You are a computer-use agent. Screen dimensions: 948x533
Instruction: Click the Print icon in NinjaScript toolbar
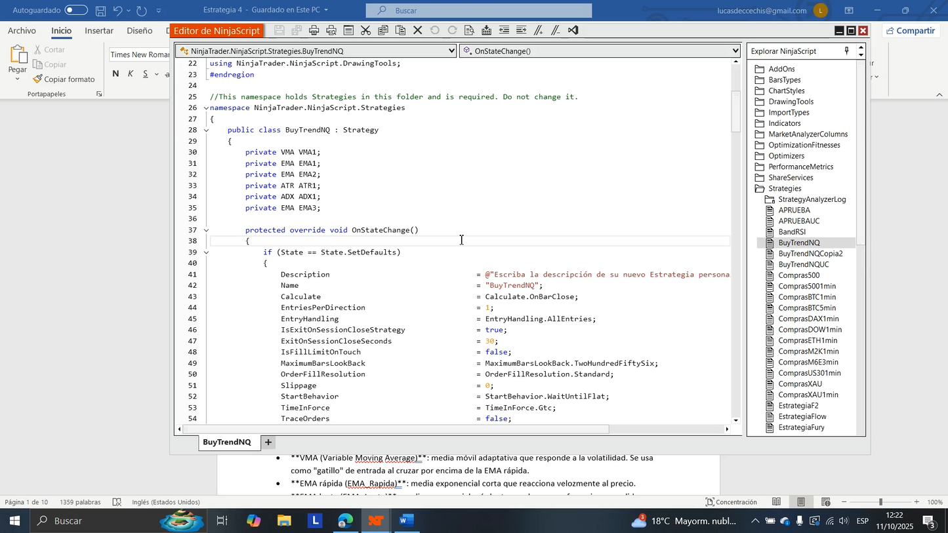pos(314,30)
